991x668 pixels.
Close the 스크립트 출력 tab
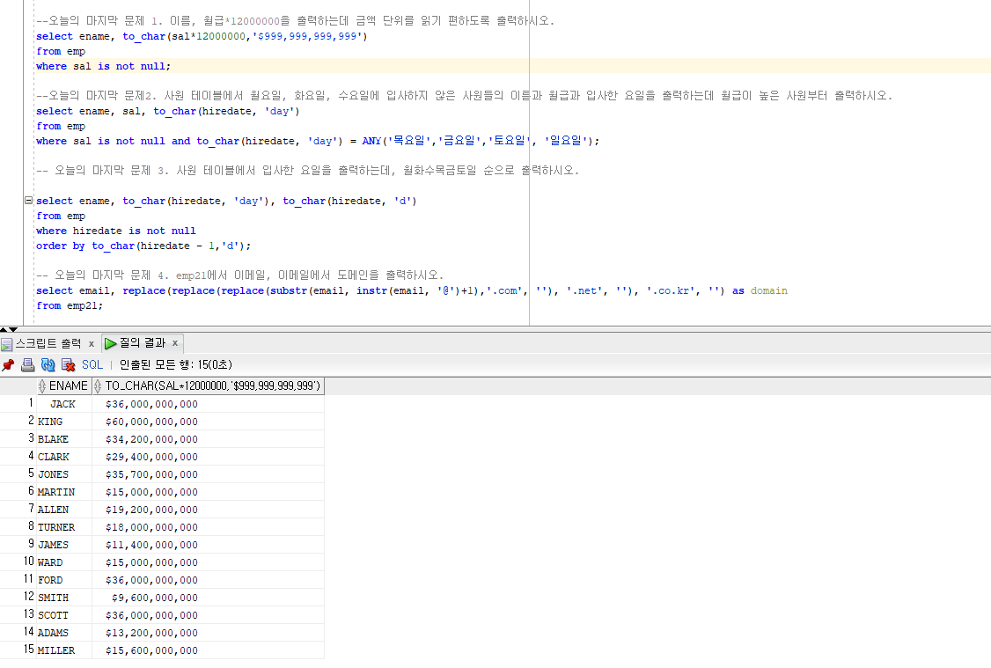click(92, 343)
